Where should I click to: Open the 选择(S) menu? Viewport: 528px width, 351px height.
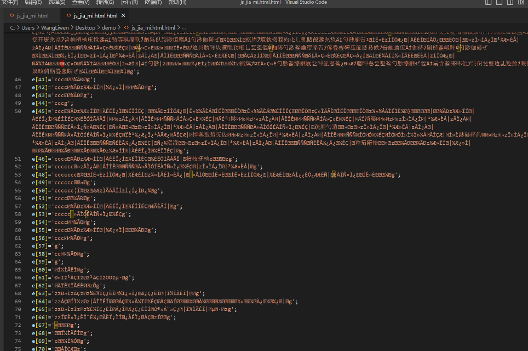(x=57, y=2)
